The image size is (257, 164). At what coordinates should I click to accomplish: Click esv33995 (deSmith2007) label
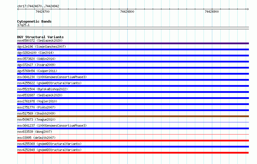pos(36,138)
